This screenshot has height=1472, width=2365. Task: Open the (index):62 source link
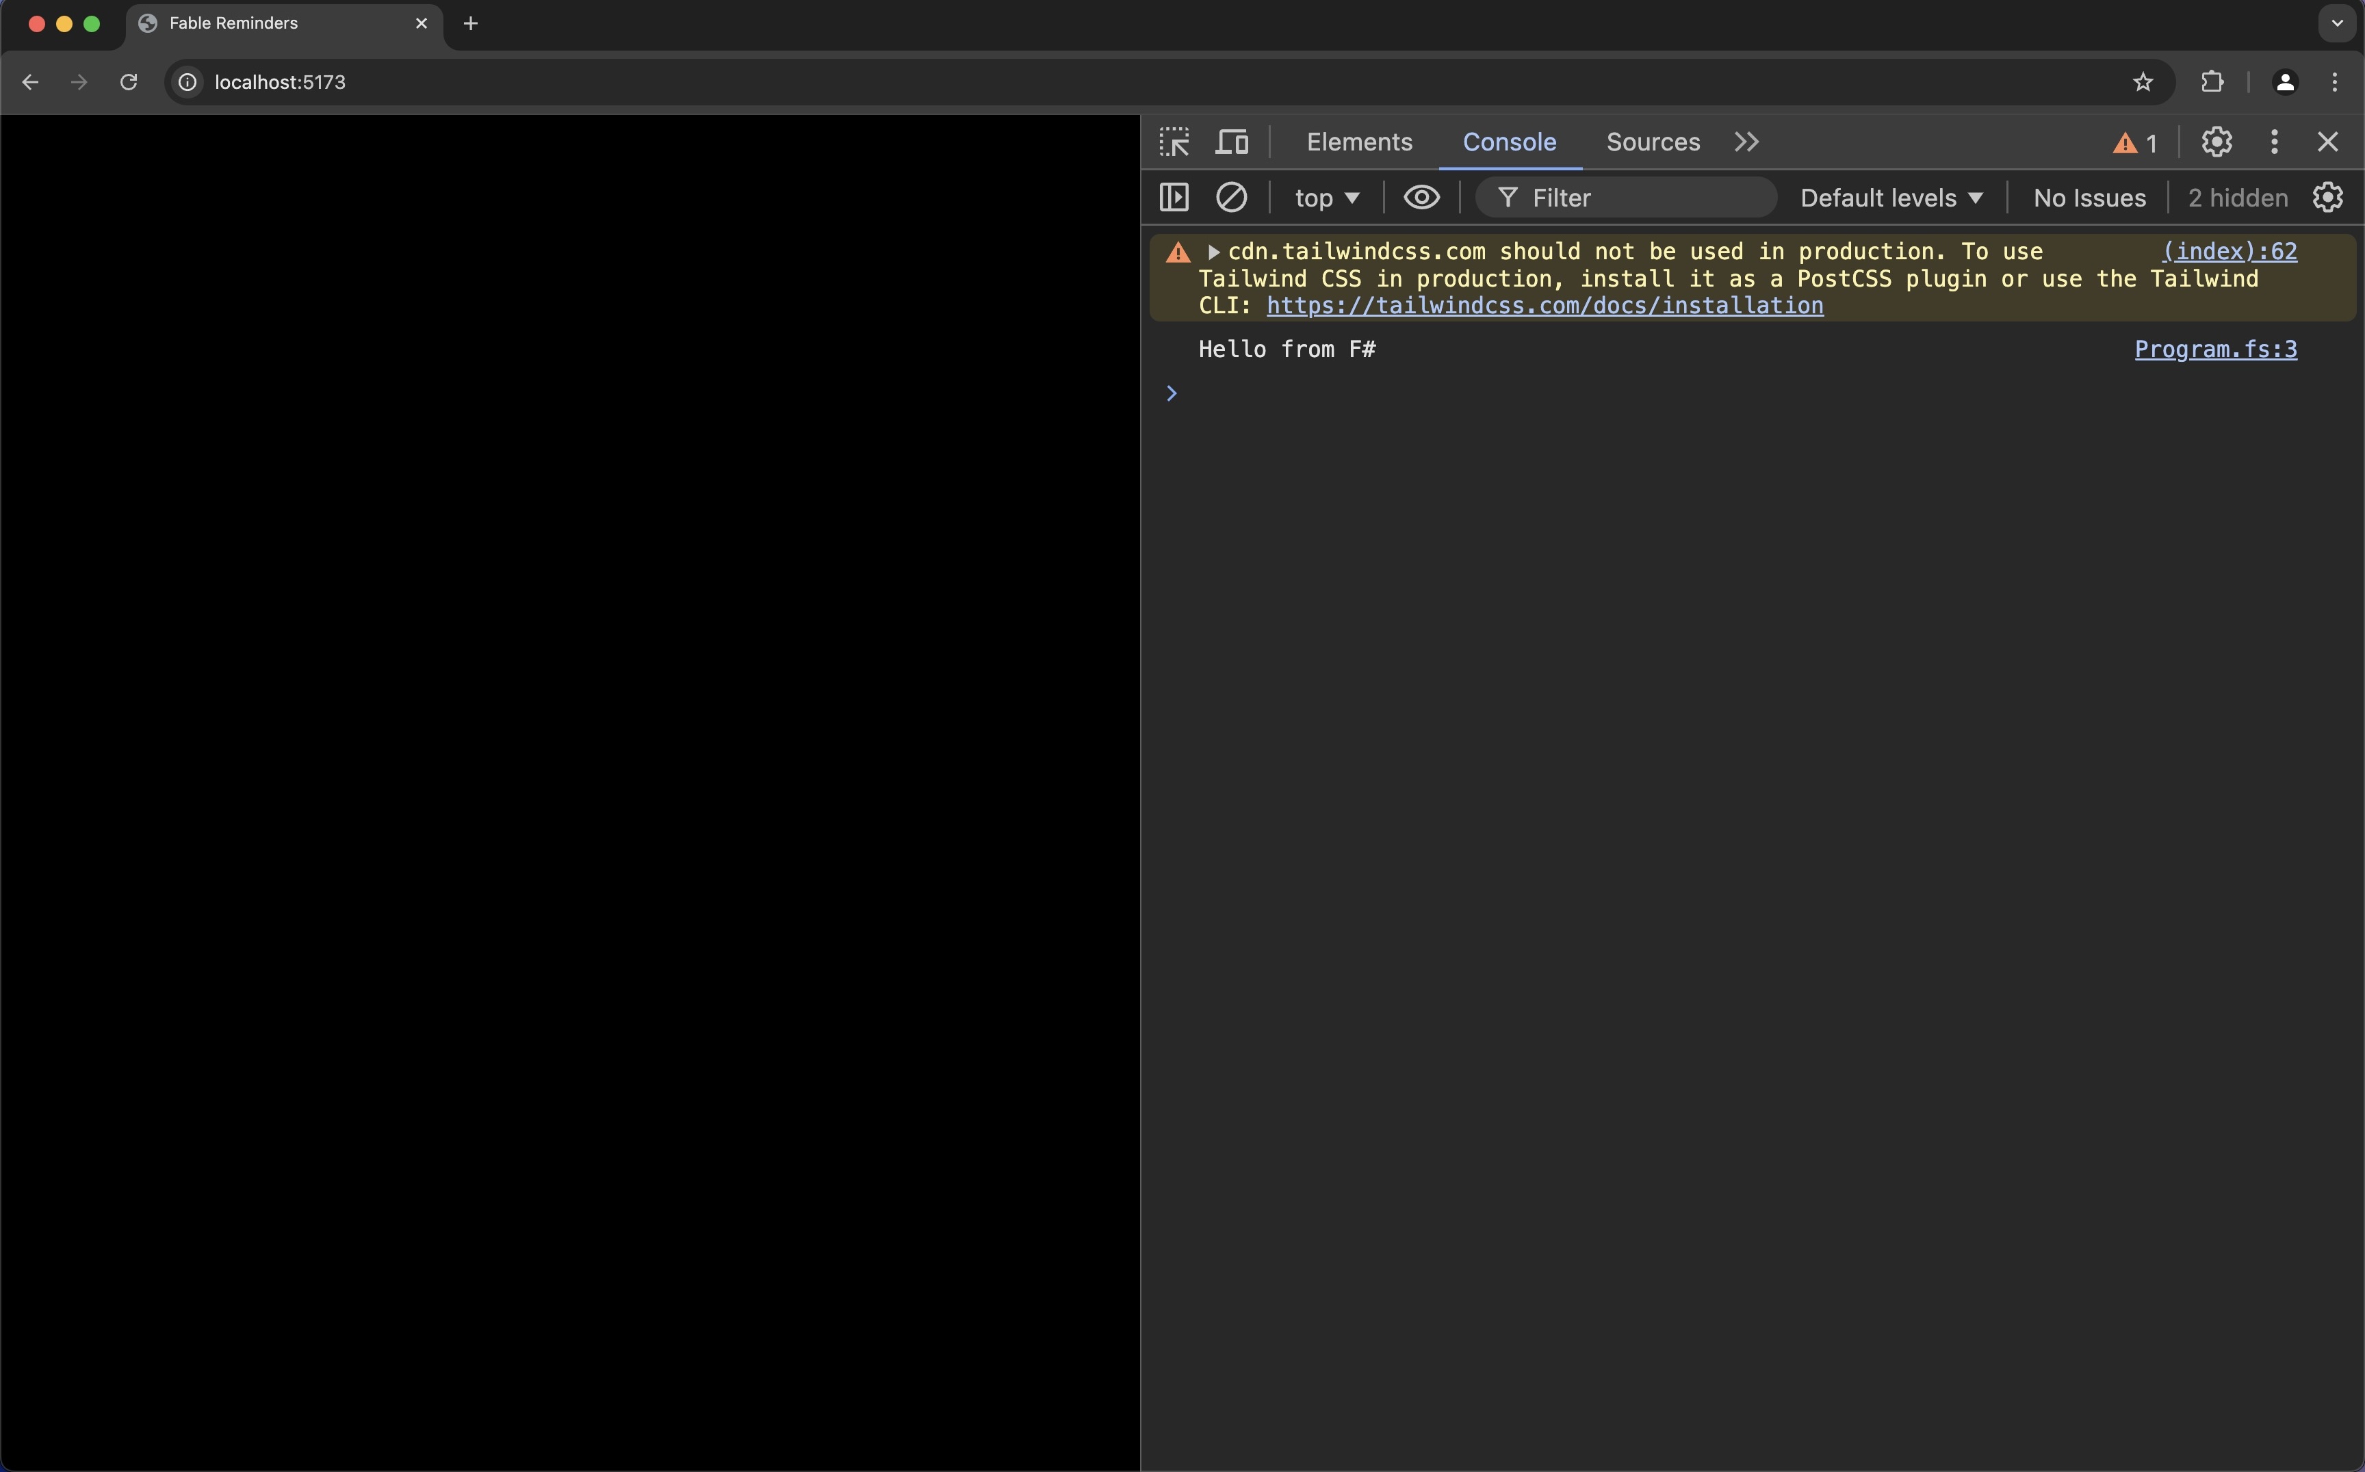(x=2229, y=251)
